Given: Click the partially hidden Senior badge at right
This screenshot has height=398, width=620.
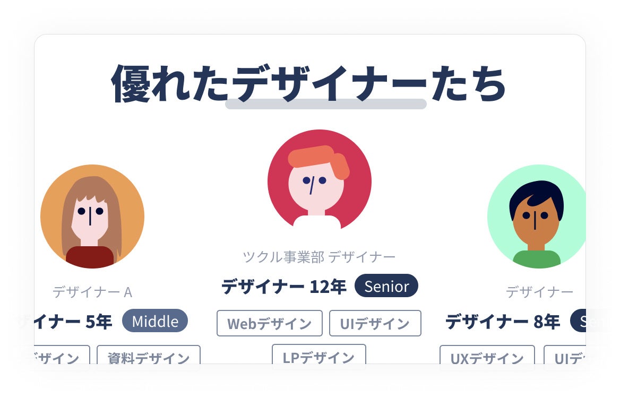Looking at the screenshot, I should 579,321.
